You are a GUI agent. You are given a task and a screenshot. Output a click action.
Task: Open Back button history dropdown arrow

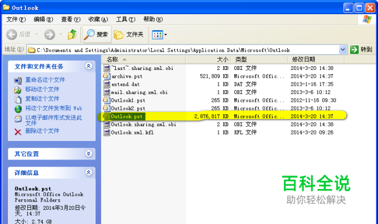click(37, 34)
